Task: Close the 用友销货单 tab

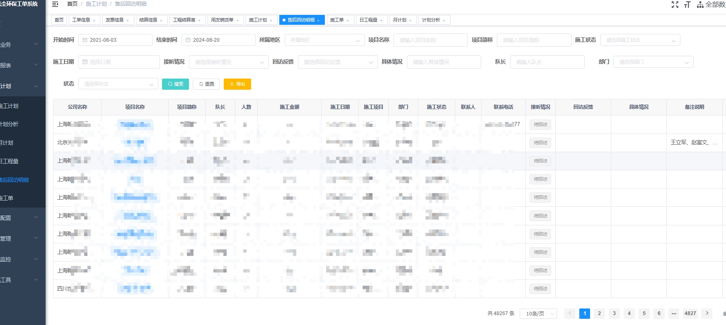Action: click(x=237, y=20)
